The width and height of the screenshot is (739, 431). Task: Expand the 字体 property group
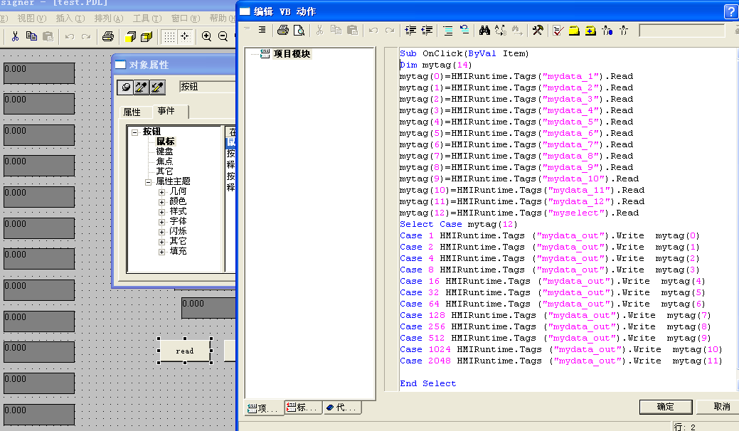161,222
